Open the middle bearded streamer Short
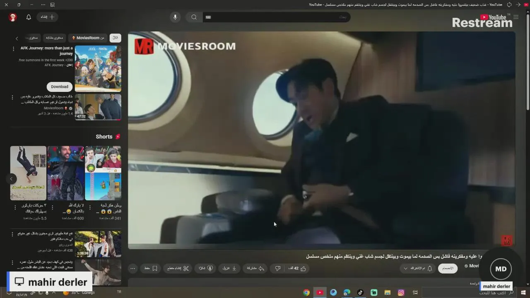530x298 pixels. (x=65, y=173)
